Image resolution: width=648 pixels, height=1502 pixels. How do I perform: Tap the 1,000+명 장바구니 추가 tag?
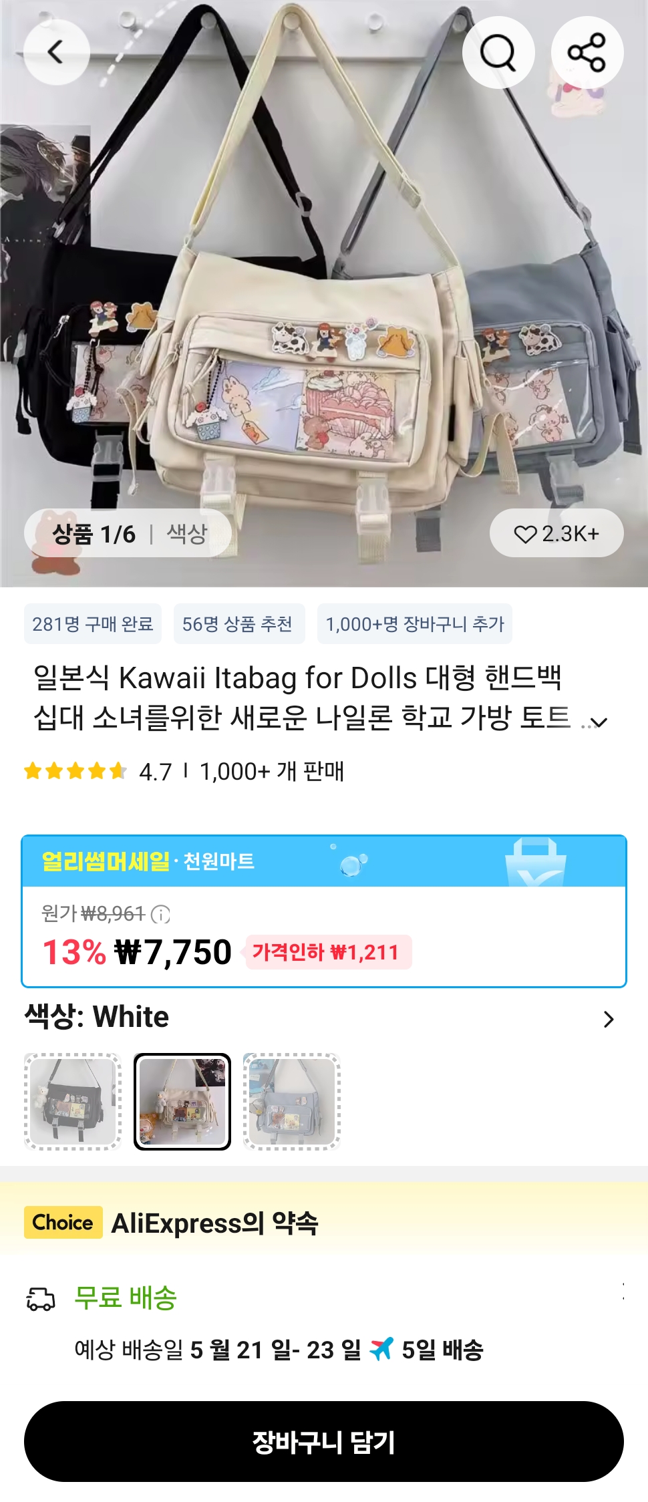pyautogui.click(x=415, y=624)
